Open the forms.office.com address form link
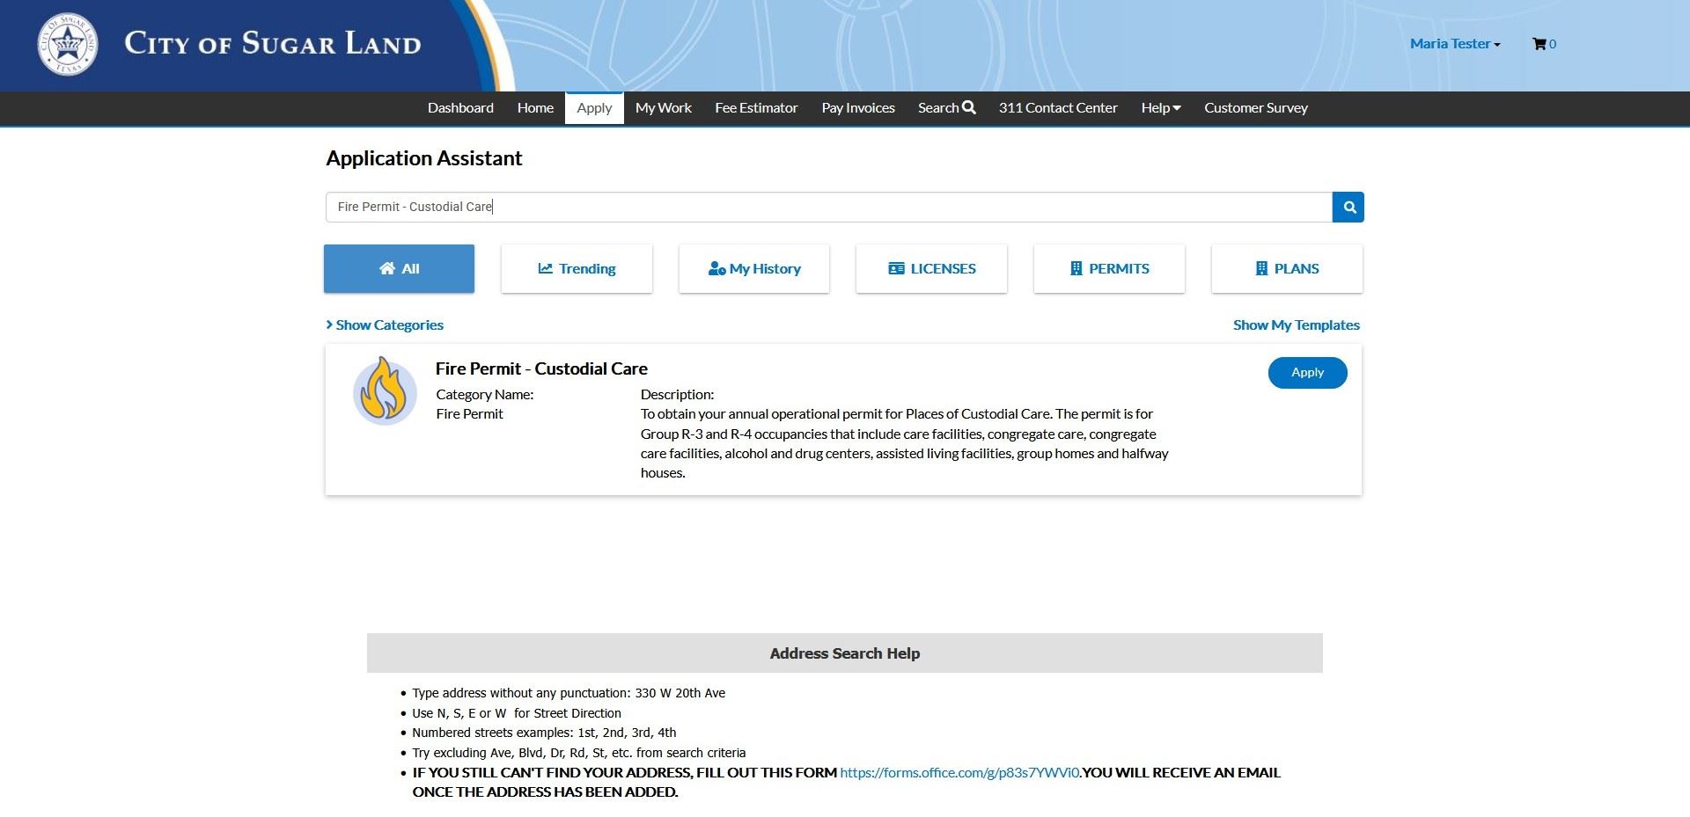1690x817 pixels. 959,772
